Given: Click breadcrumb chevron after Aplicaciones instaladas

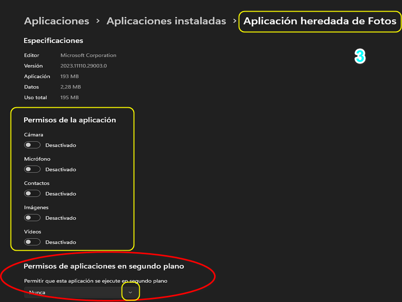Looking at the screenshot, I should tap(235, 21).
